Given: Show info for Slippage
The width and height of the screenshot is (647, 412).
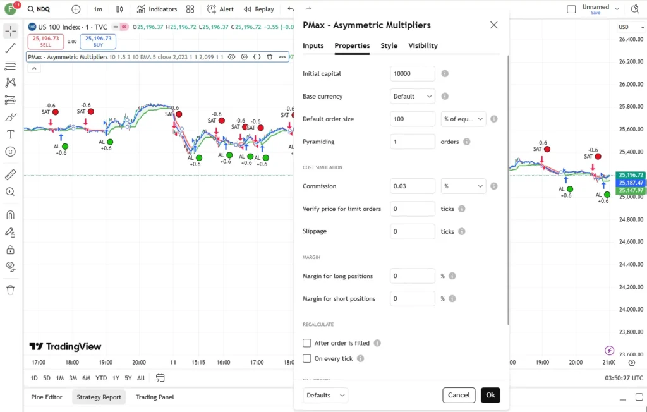Looking at the screenshot, I should tap(462, 231).
